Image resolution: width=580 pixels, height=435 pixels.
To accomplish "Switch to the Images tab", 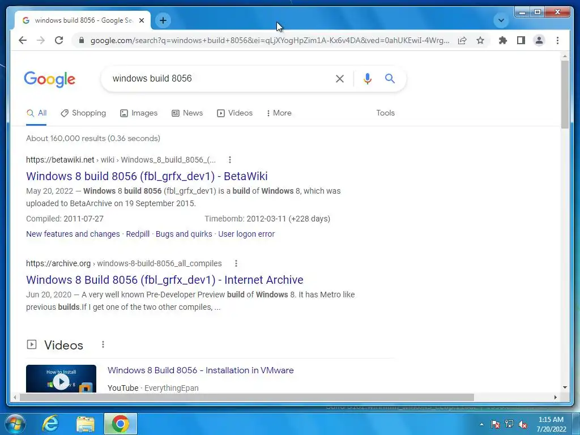I will [139, 113].
